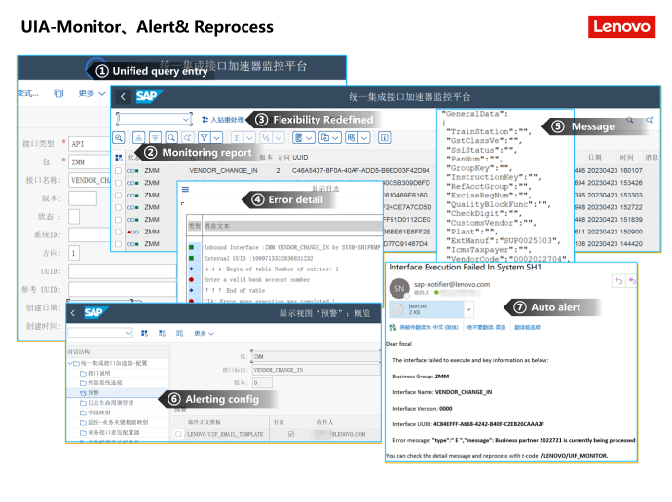
Task: Check the second ZMM row checkbox
Action: (x=118, y=183)
